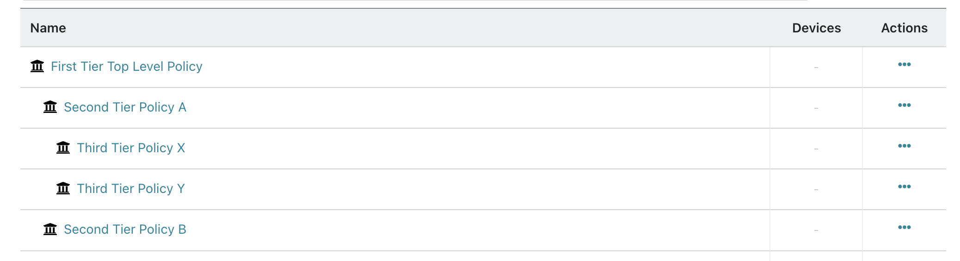Show the actions ellipsis for Third Tier Policy X

pyautogui.click(x=904, y=146)
